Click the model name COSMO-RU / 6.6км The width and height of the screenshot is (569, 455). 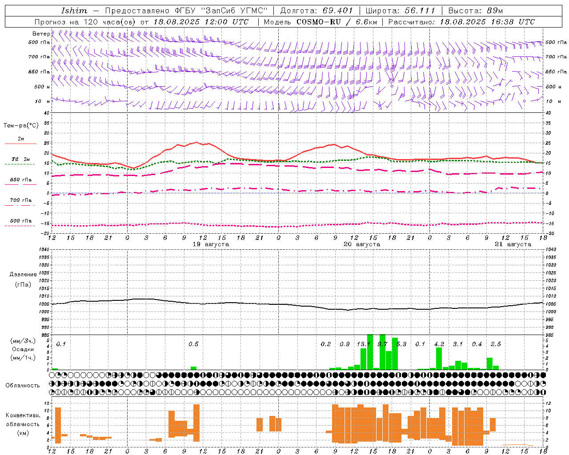337,22
